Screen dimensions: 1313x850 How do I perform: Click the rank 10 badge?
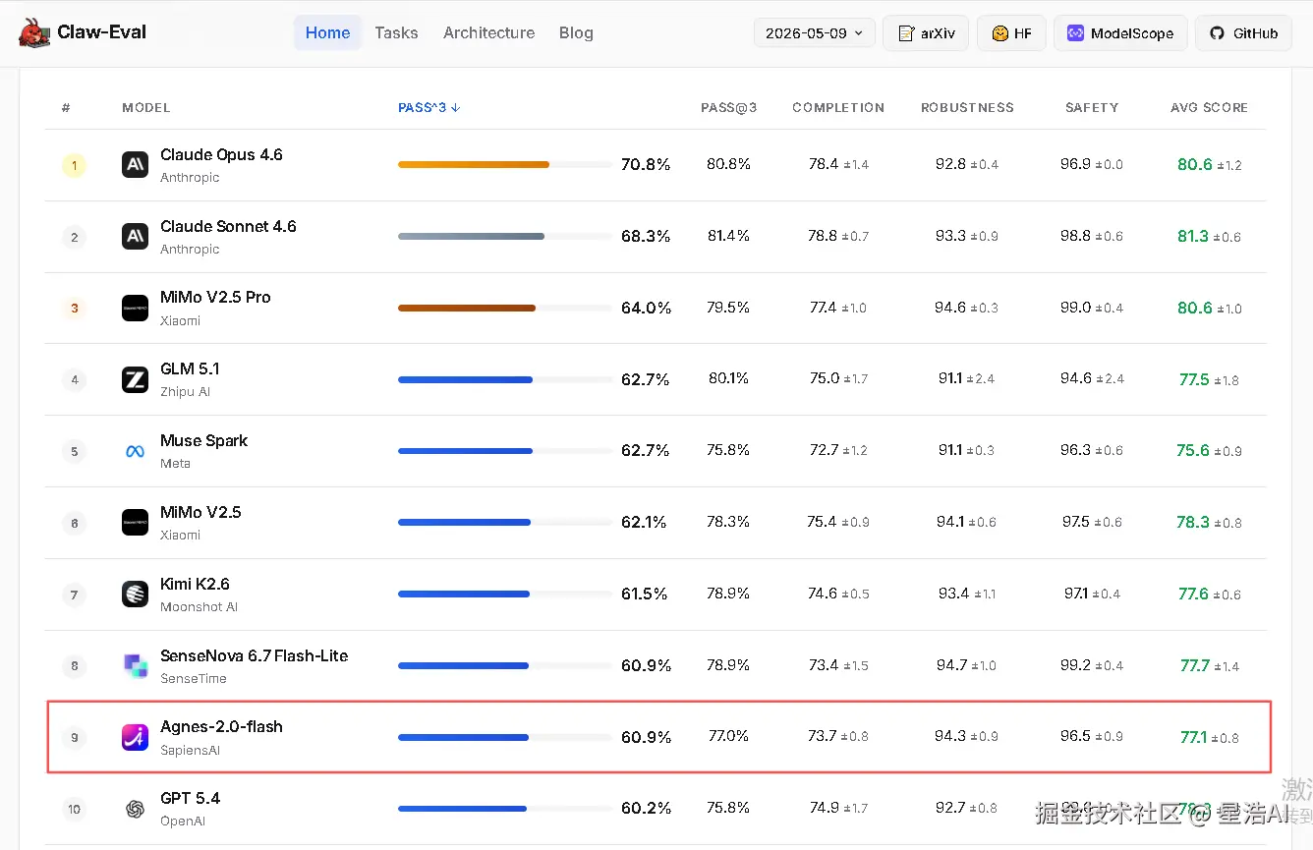coord(74,810)
